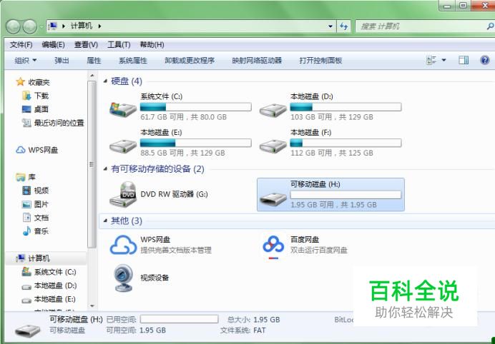Collapse the 硬盘 (4) group
Screen dimensions: 495x344
[105, 81]
